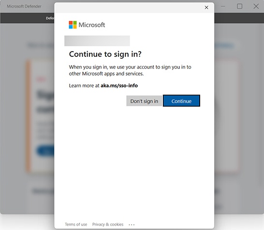The image size is (264, 230).
Task: Click the Microsoft Defender title bar text
Action: click(24, 6)
